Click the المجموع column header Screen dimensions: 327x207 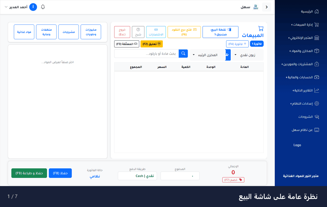coord(136,67)
